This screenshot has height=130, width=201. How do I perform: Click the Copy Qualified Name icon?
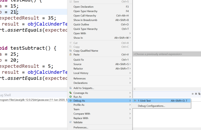point(70,51)
